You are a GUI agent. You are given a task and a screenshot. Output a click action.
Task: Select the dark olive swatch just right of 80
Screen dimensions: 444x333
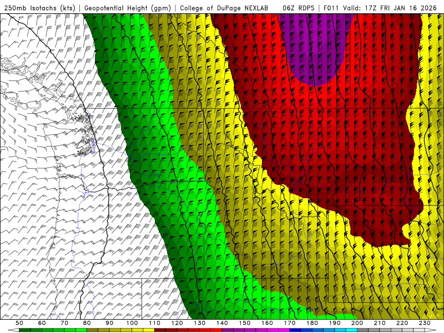point(92,330)
